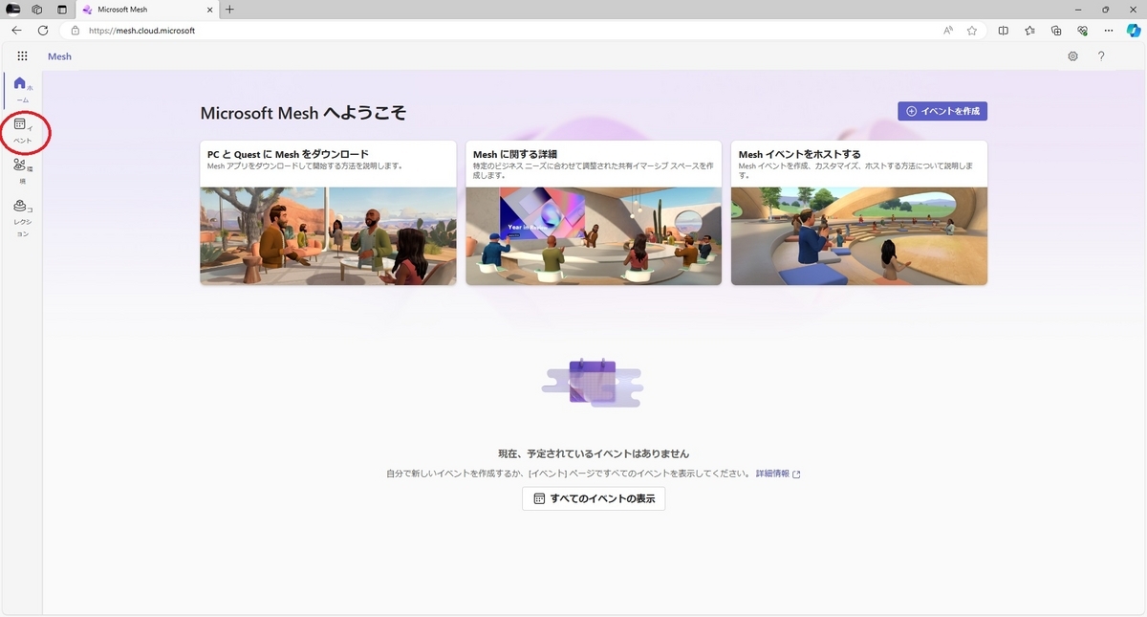This screenshot has height=617, width=1147.
Task: Close the Microsoft Mesh tab
Action: (x=210, y=10)
